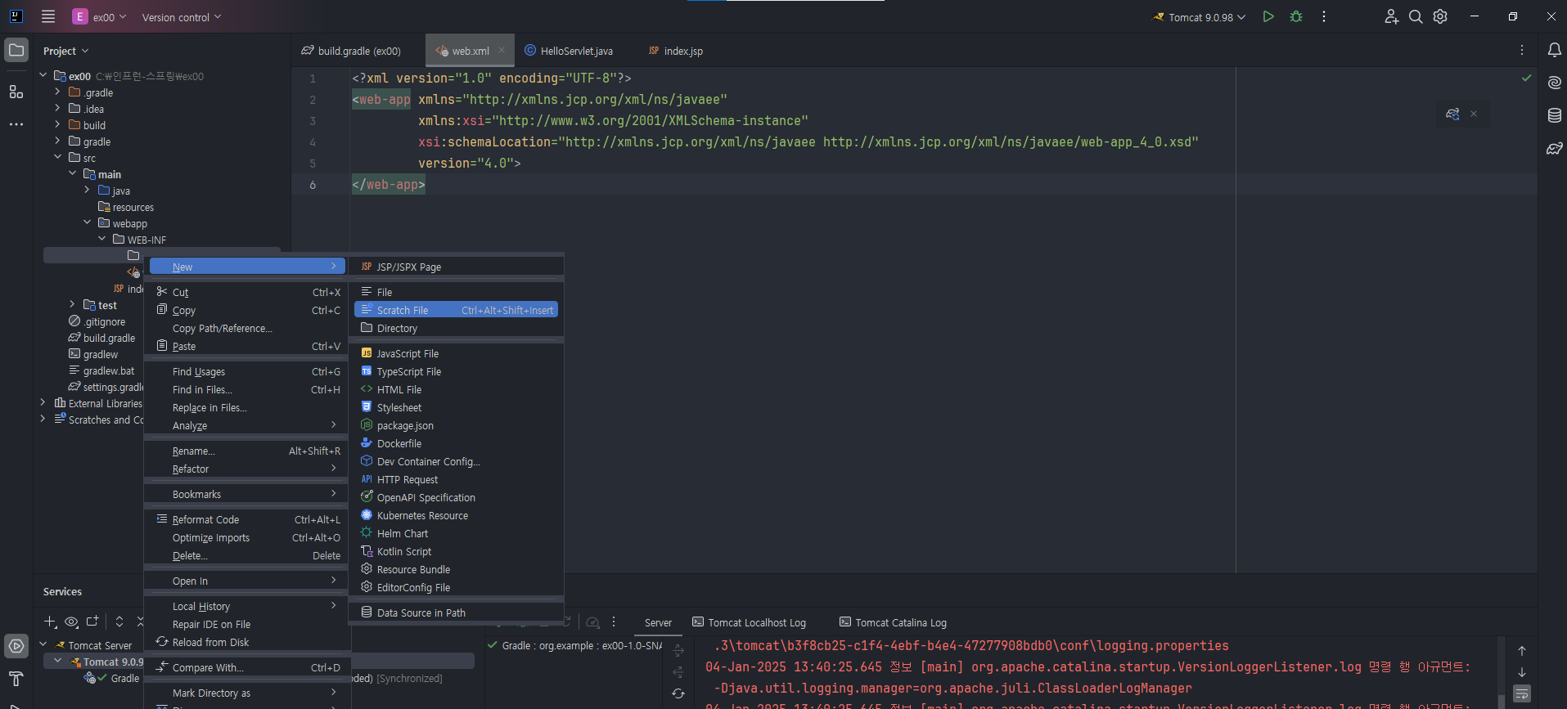Open IDE settings gear
1567x709 pixels.
pyautogui.click(x=1440, y=16)
